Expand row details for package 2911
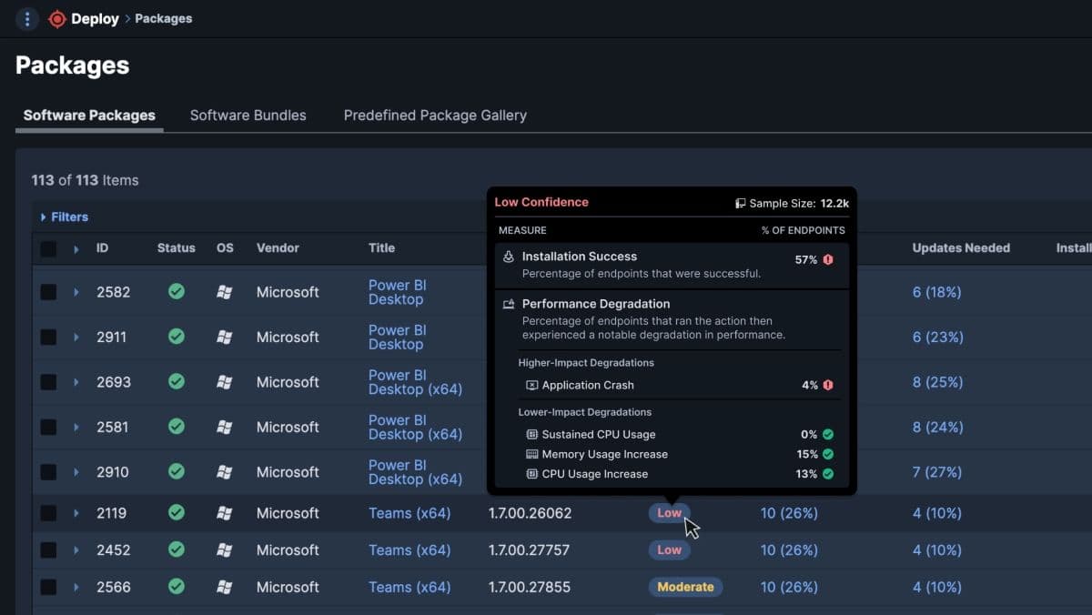Image resolution: width=1092 pixels, height=615 pixels. click(76, 337)
